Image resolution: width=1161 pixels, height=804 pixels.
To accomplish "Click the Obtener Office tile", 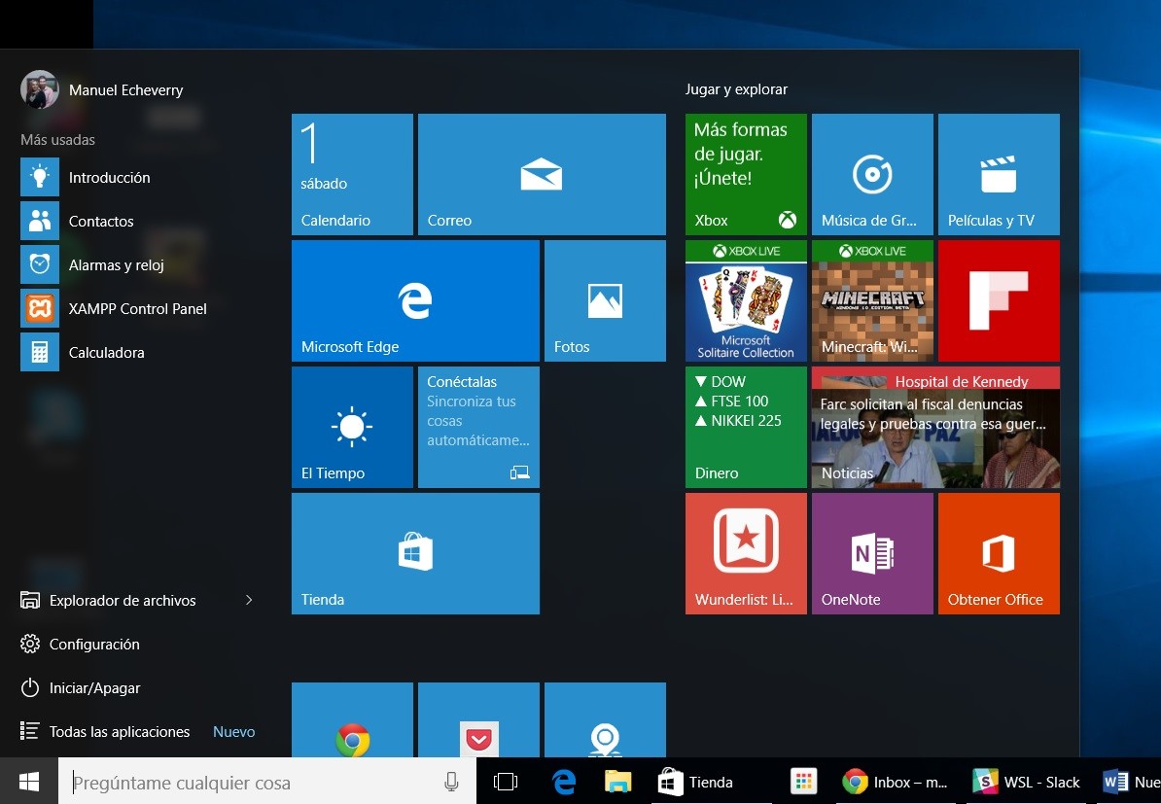I will click(999, 552).
